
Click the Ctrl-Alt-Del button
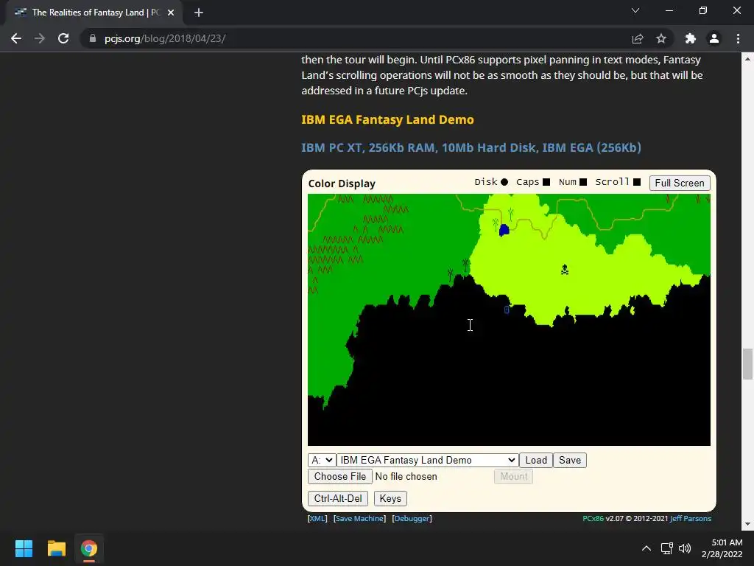click(338, 499)
